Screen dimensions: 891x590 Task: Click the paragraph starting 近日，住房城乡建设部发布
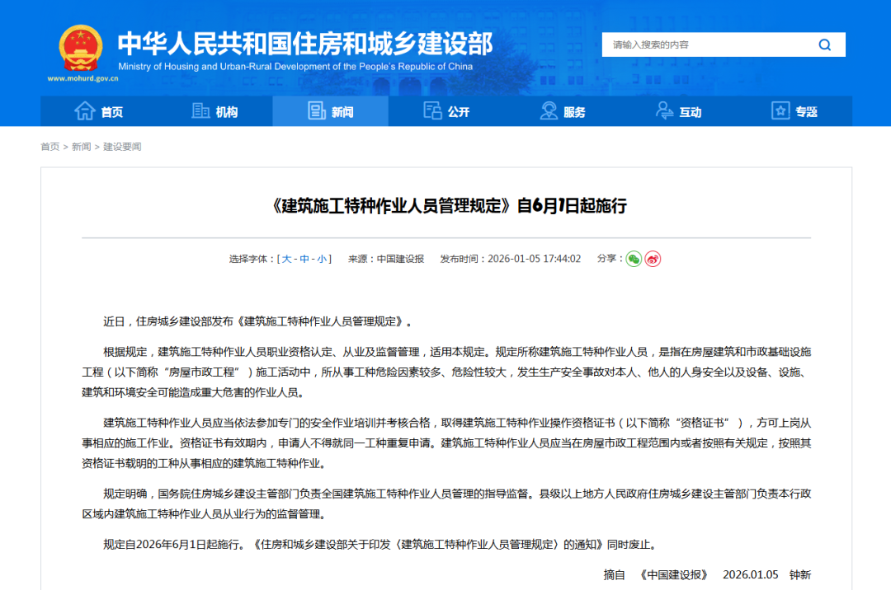click(x=258, y=321)
